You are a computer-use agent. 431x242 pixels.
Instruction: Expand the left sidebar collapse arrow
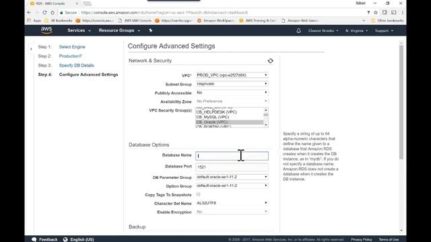31,49
